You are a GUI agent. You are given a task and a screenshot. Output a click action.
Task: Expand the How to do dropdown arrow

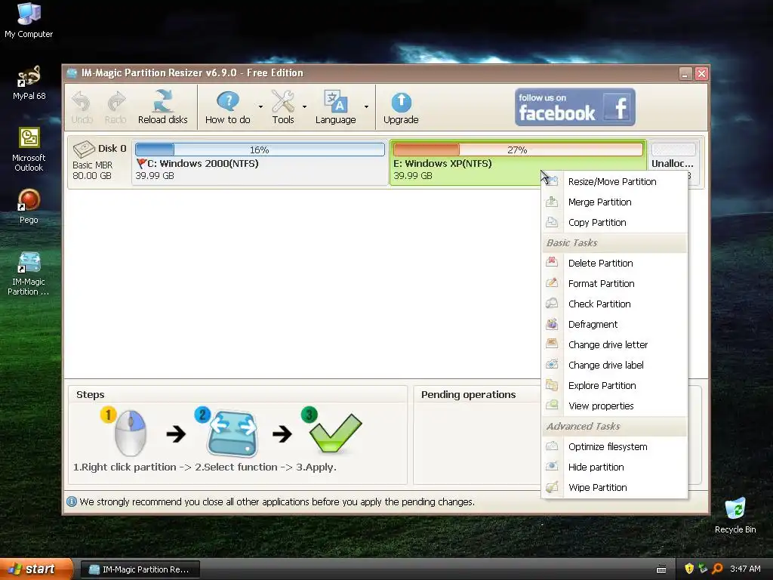pyautogui.click(x=260, y=106)
